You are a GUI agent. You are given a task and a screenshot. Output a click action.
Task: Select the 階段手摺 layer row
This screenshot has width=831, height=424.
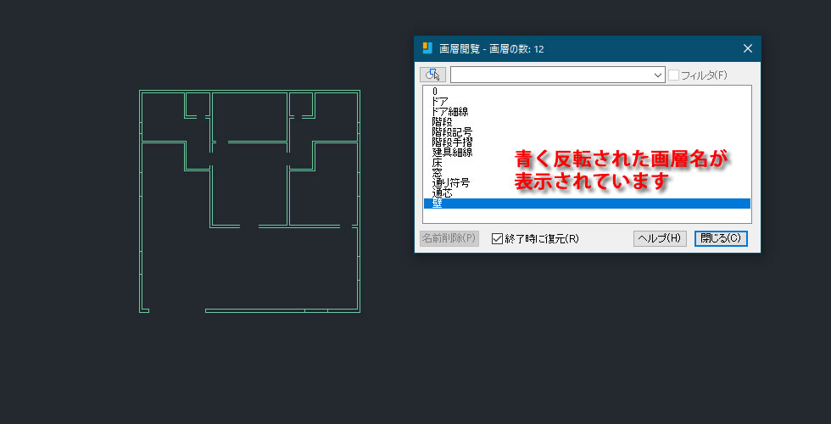point(587,142)
